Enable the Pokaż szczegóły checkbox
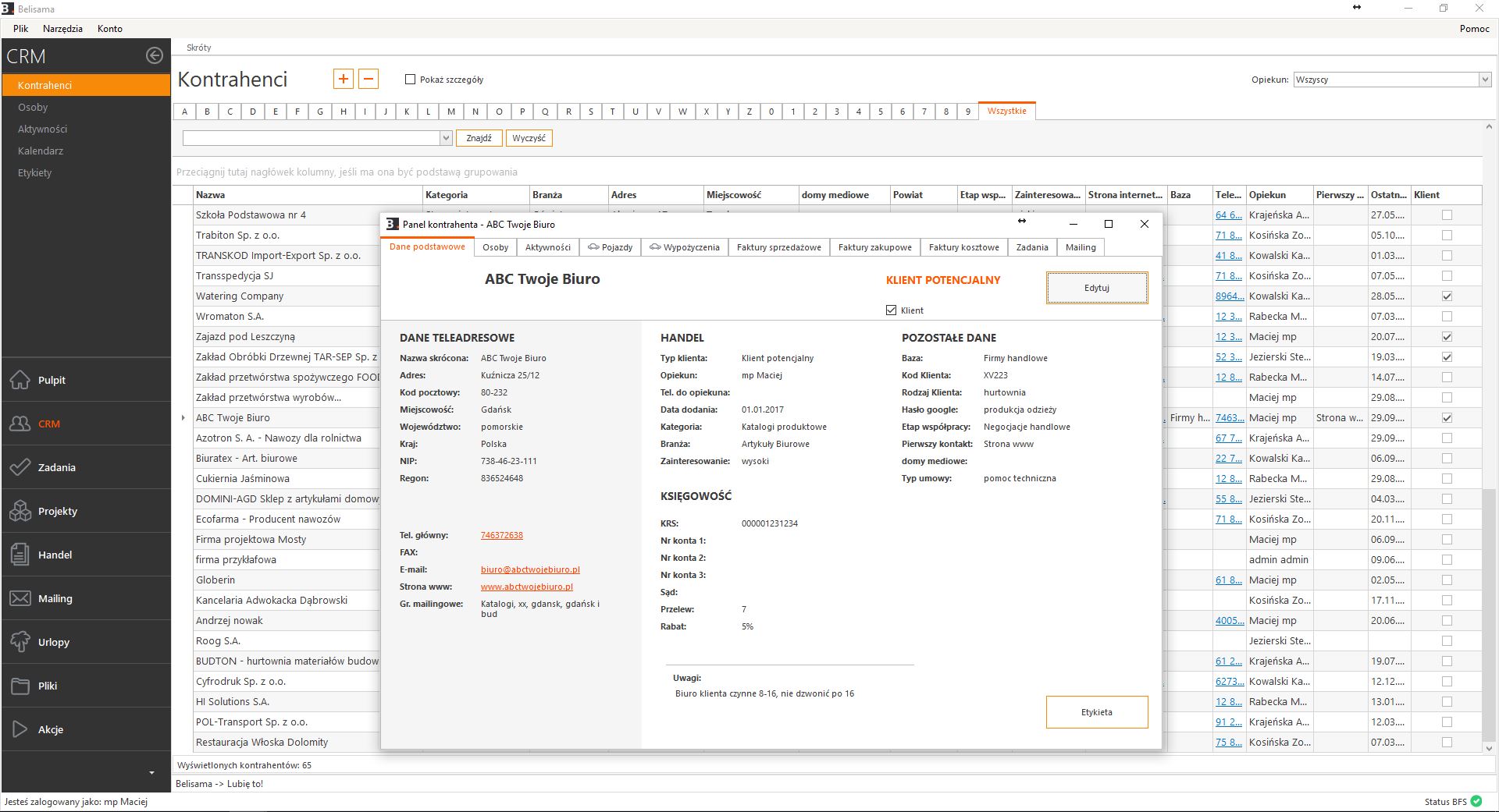Viewport: 1499px width, 812px height. pyautogui.click(x=410, y=79)
